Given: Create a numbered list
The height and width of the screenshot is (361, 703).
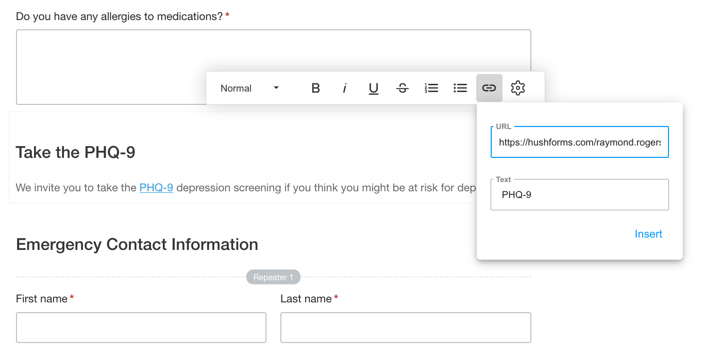Looking at the screenshot, I should [431, 88].
